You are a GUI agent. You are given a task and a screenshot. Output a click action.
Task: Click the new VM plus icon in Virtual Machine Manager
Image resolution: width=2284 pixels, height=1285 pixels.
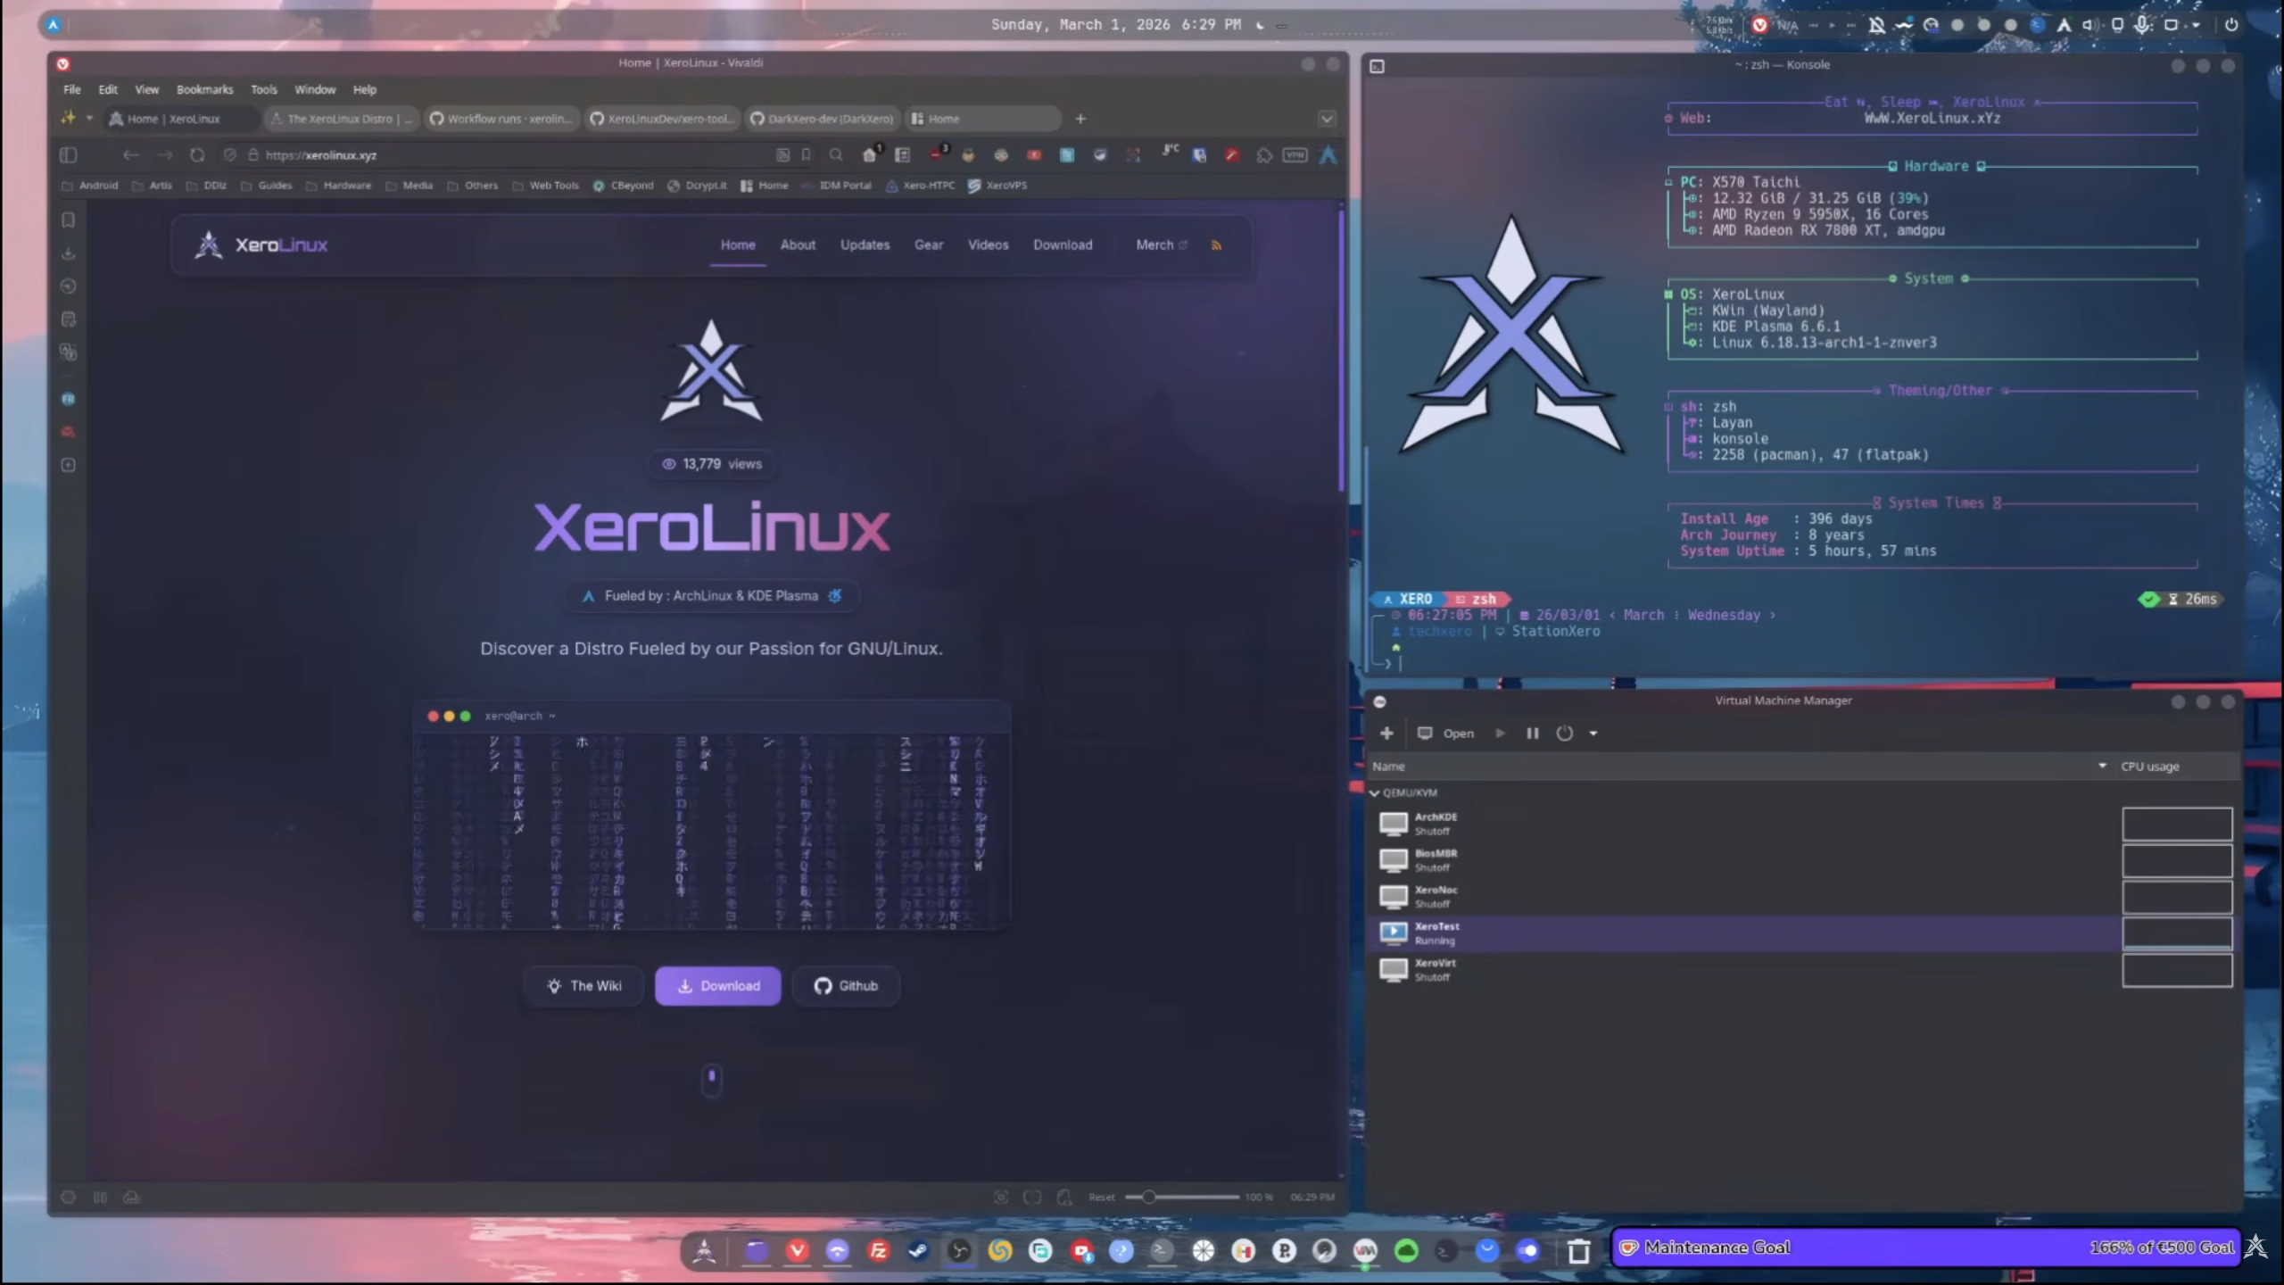[x=1388, y=733]
